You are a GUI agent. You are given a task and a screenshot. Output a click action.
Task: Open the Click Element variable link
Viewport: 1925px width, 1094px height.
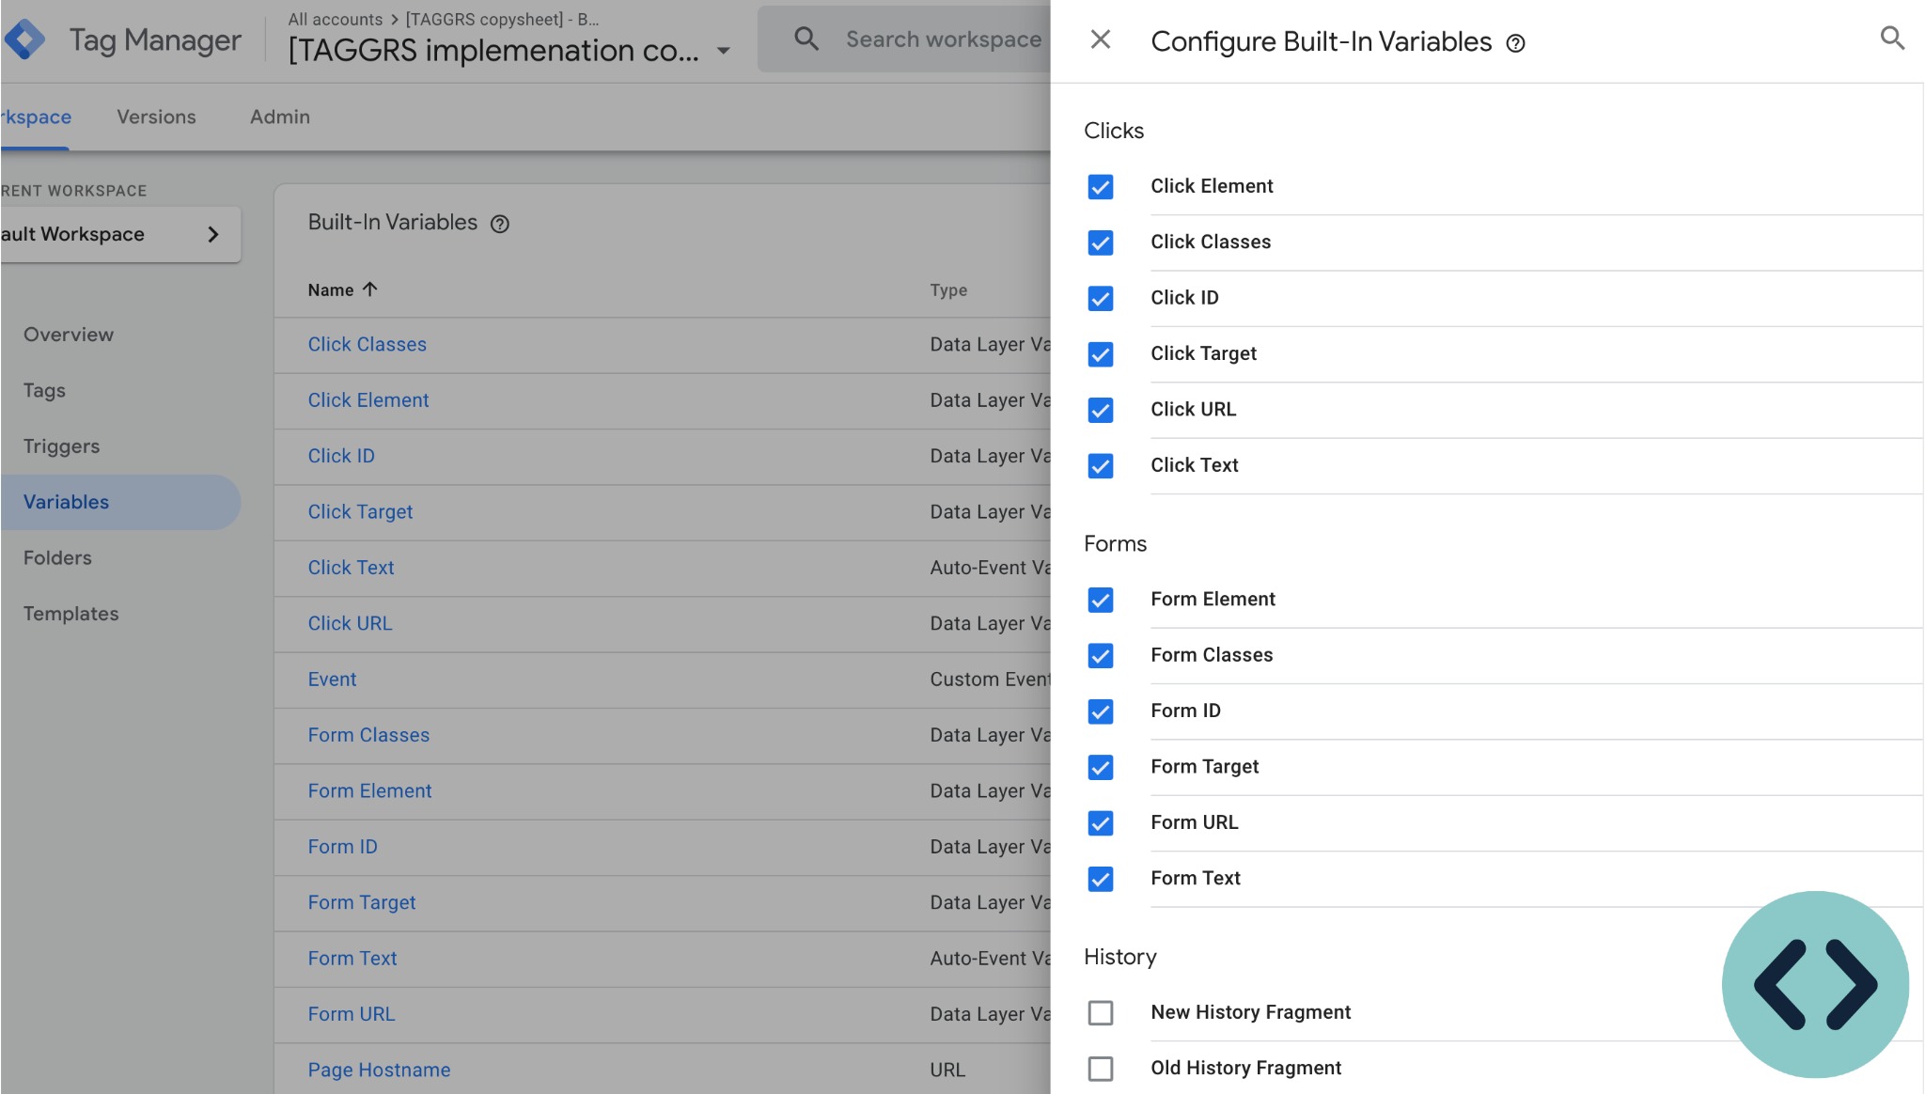368,399
